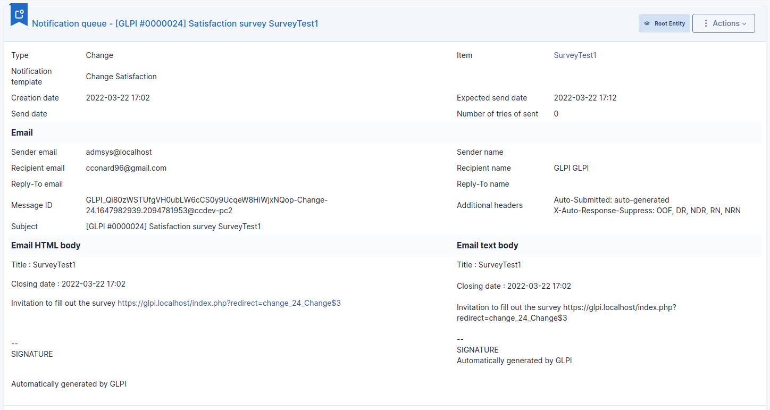
Task: Click the Email HTML body heading
Action: point(46,246)
